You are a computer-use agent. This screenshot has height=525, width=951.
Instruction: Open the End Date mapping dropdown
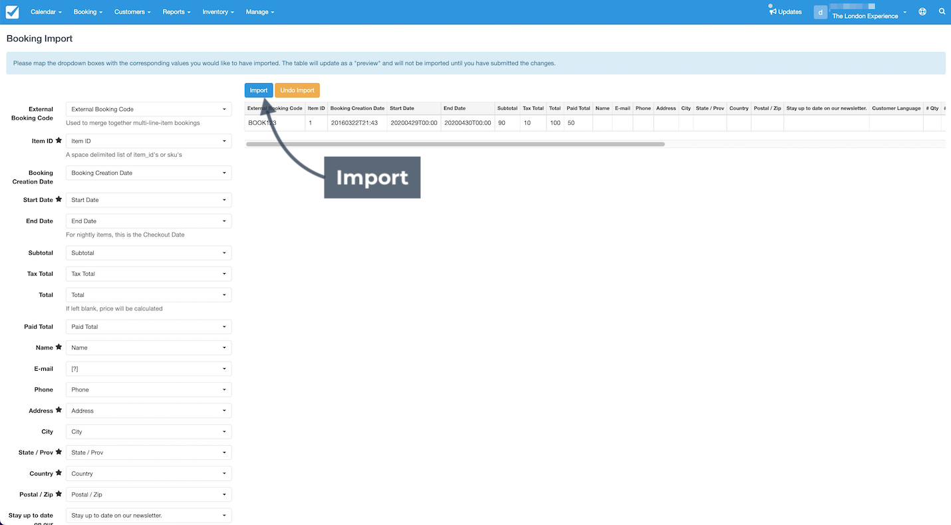pos(149,221)
